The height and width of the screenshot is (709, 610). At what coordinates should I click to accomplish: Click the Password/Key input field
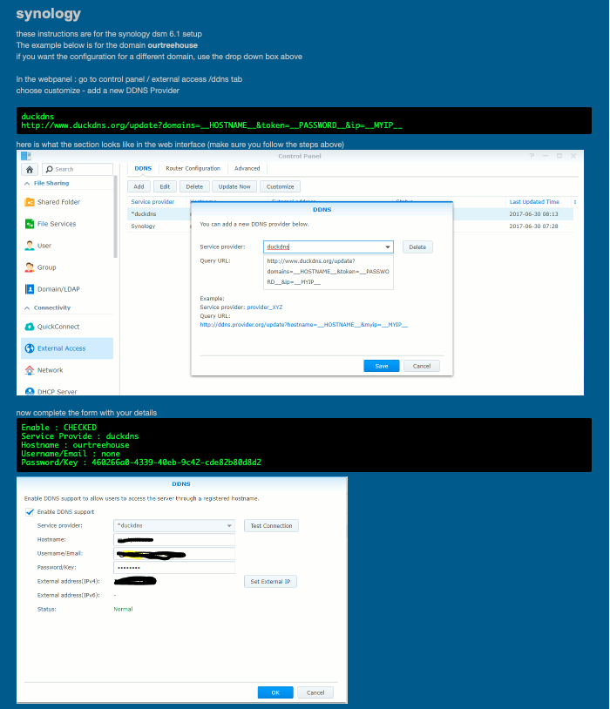point(174,567)
